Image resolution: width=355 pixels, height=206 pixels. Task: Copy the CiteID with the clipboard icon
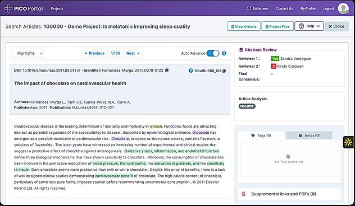[x=224, y=71]
